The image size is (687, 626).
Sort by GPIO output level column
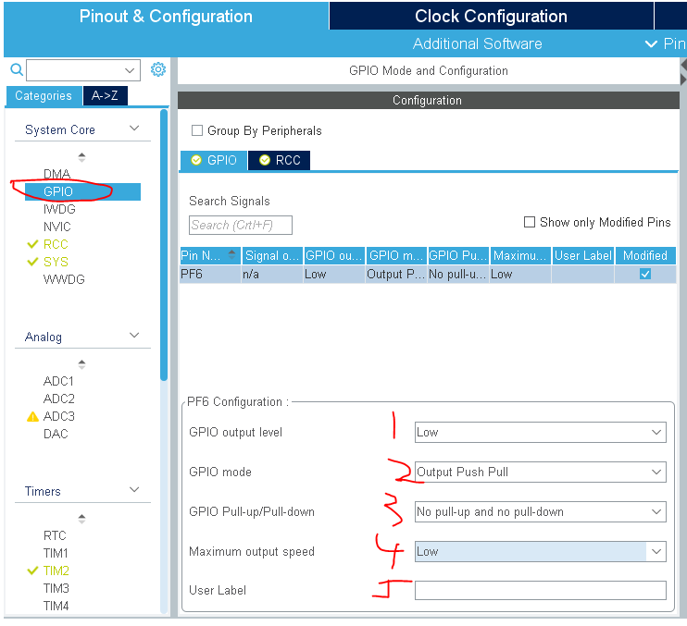(x=334, y=255)
